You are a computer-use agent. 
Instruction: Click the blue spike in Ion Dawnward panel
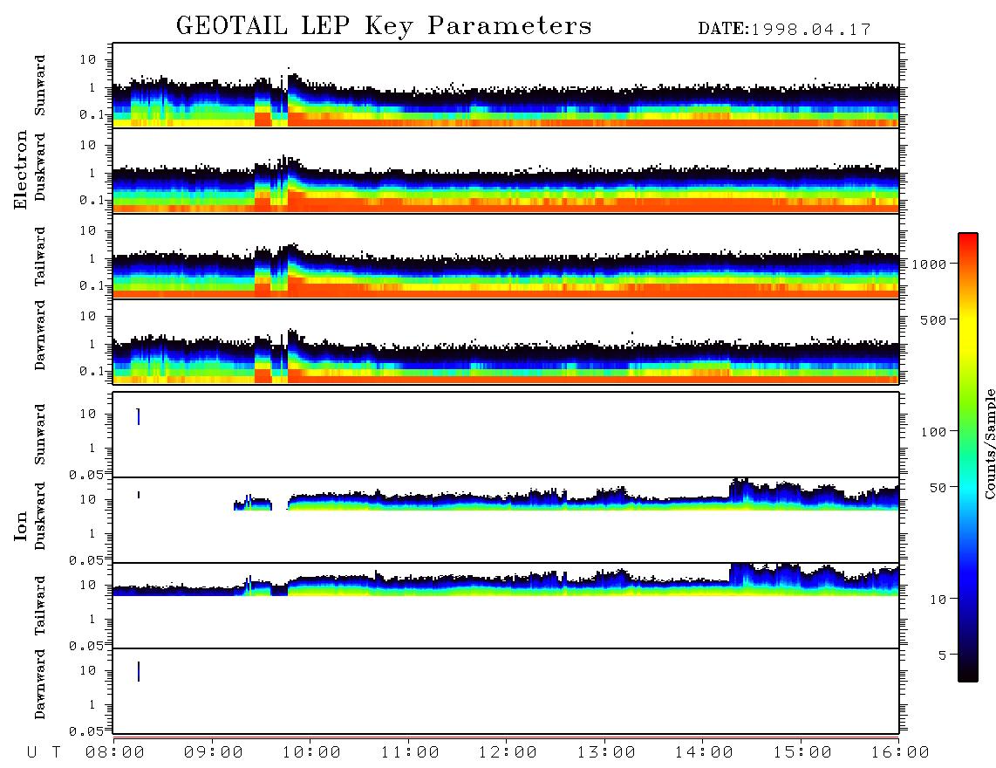point(139,671)
